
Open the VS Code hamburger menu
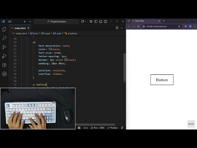[10, 21]
